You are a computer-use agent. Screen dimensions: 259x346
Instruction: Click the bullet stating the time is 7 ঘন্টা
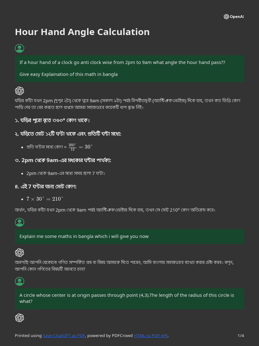(66, 173)
